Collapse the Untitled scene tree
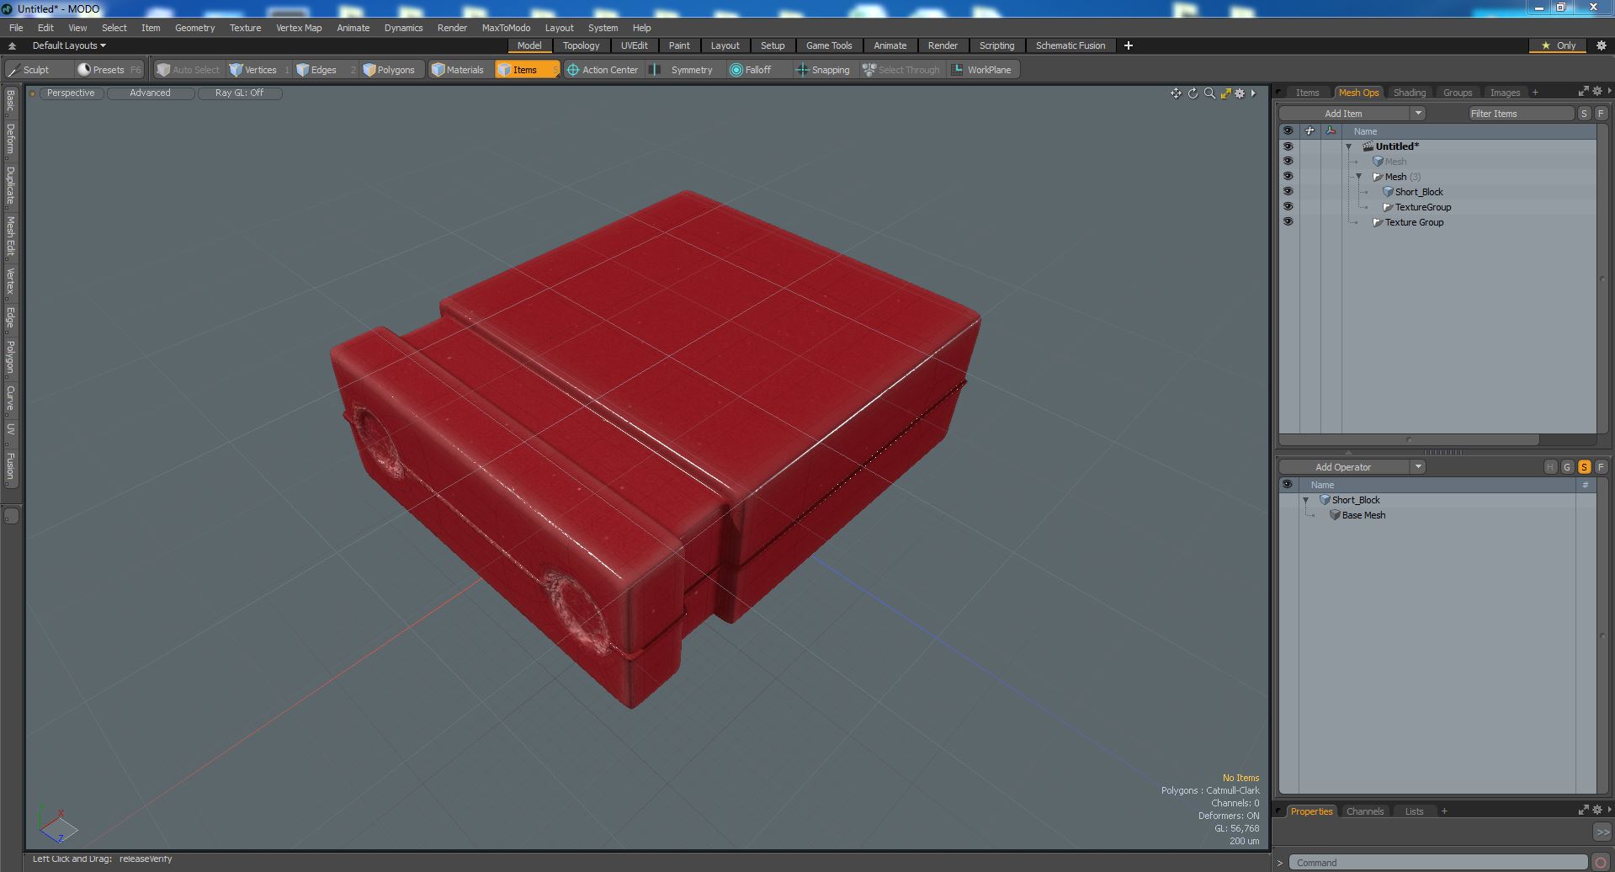 tap(1349, 146)
